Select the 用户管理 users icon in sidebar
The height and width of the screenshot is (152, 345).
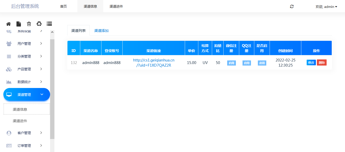[x=8, y=43]
